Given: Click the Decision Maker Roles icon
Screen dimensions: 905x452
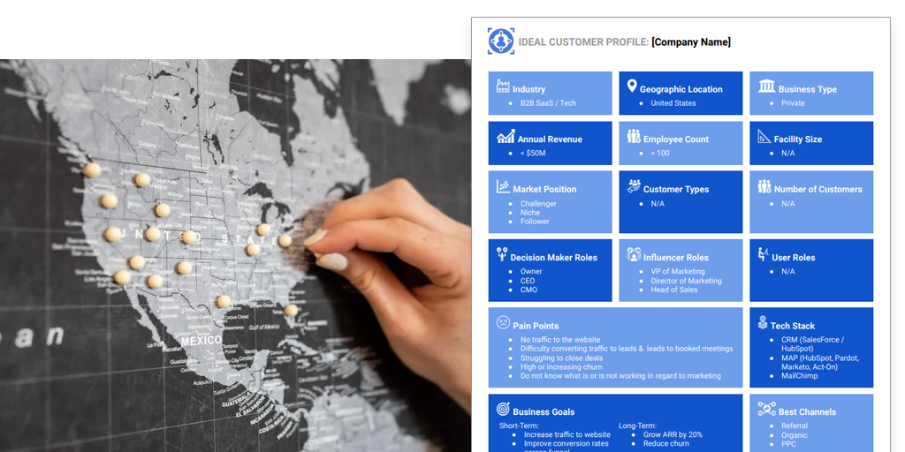Looking at the screenshot, I should [501, 255].
